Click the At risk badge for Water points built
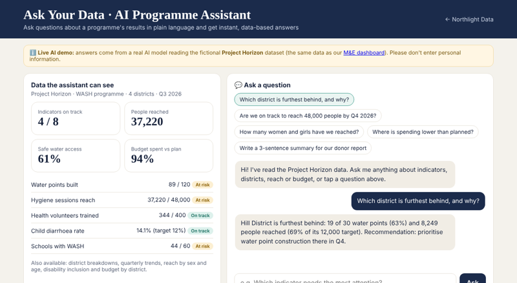Screen dimensions: 517x283 point(202,185)
